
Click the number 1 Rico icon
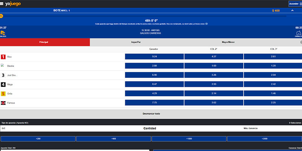click(3, 57)
